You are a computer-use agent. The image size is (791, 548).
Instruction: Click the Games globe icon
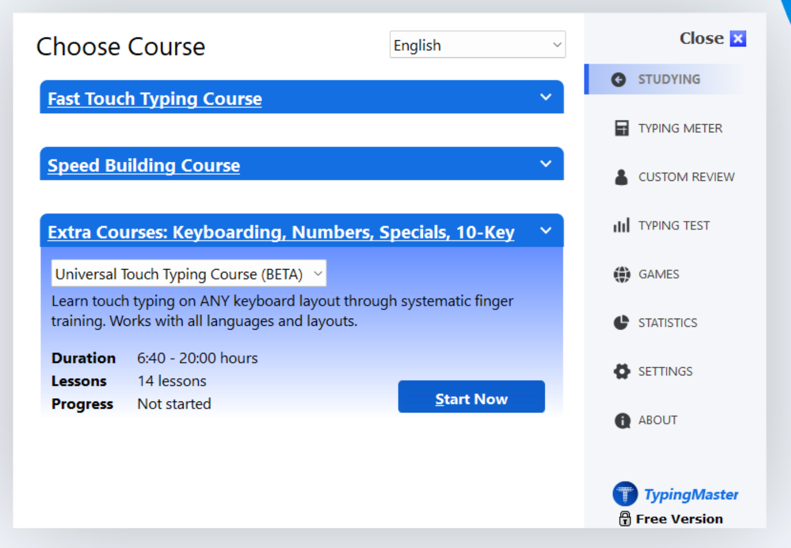coord(622,274)
